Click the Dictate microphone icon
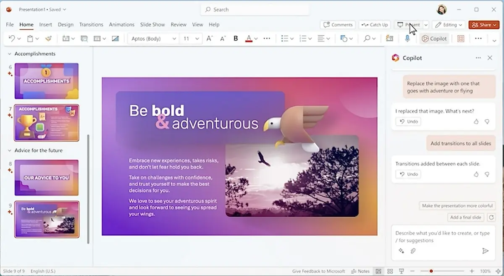 [407, 39]
